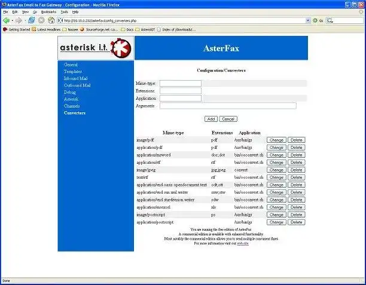The height and width of the screenshot is (285, 366).
Task: Click the Stop loading icon
Action: 41,20
